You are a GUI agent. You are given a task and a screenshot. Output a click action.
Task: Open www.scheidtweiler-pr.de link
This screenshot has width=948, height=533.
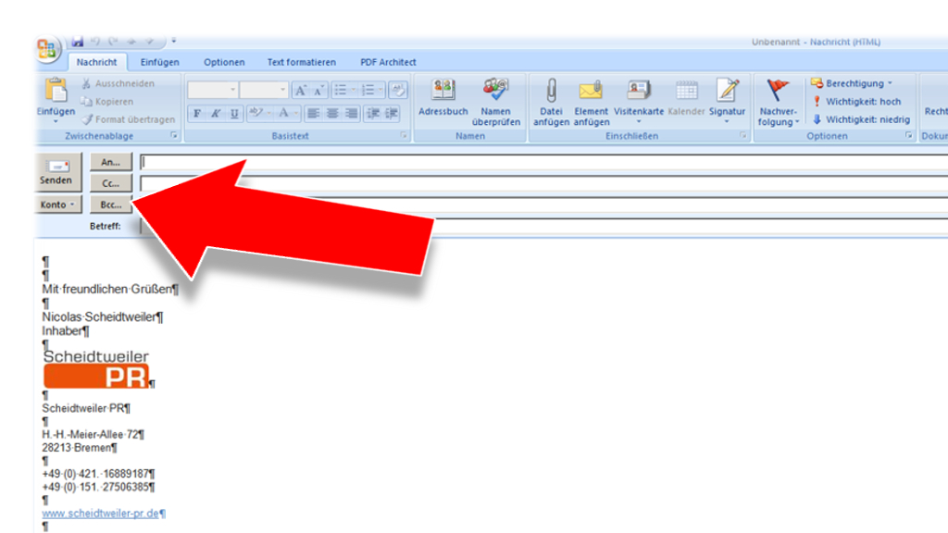[100, 513]
